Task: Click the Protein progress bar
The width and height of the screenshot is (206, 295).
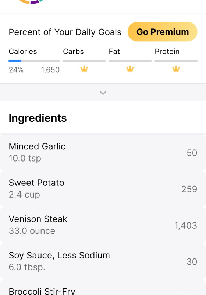Action: tap(176, 61)
